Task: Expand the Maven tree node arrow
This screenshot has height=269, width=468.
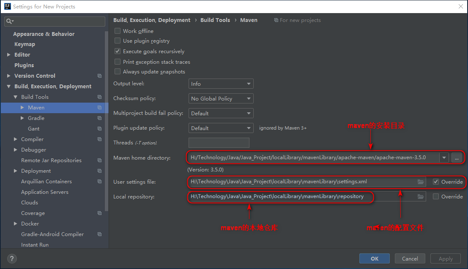Action: [x=22, y=107]
